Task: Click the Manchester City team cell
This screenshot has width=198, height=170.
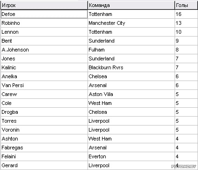Action: click(x=131, y=23)
